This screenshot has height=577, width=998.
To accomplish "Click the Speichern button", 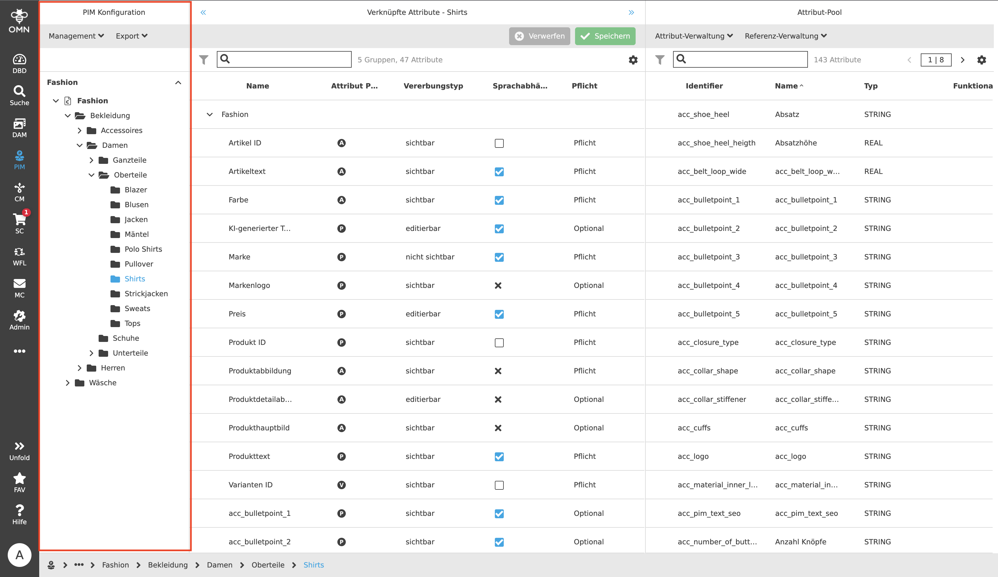I will point(605,36).
